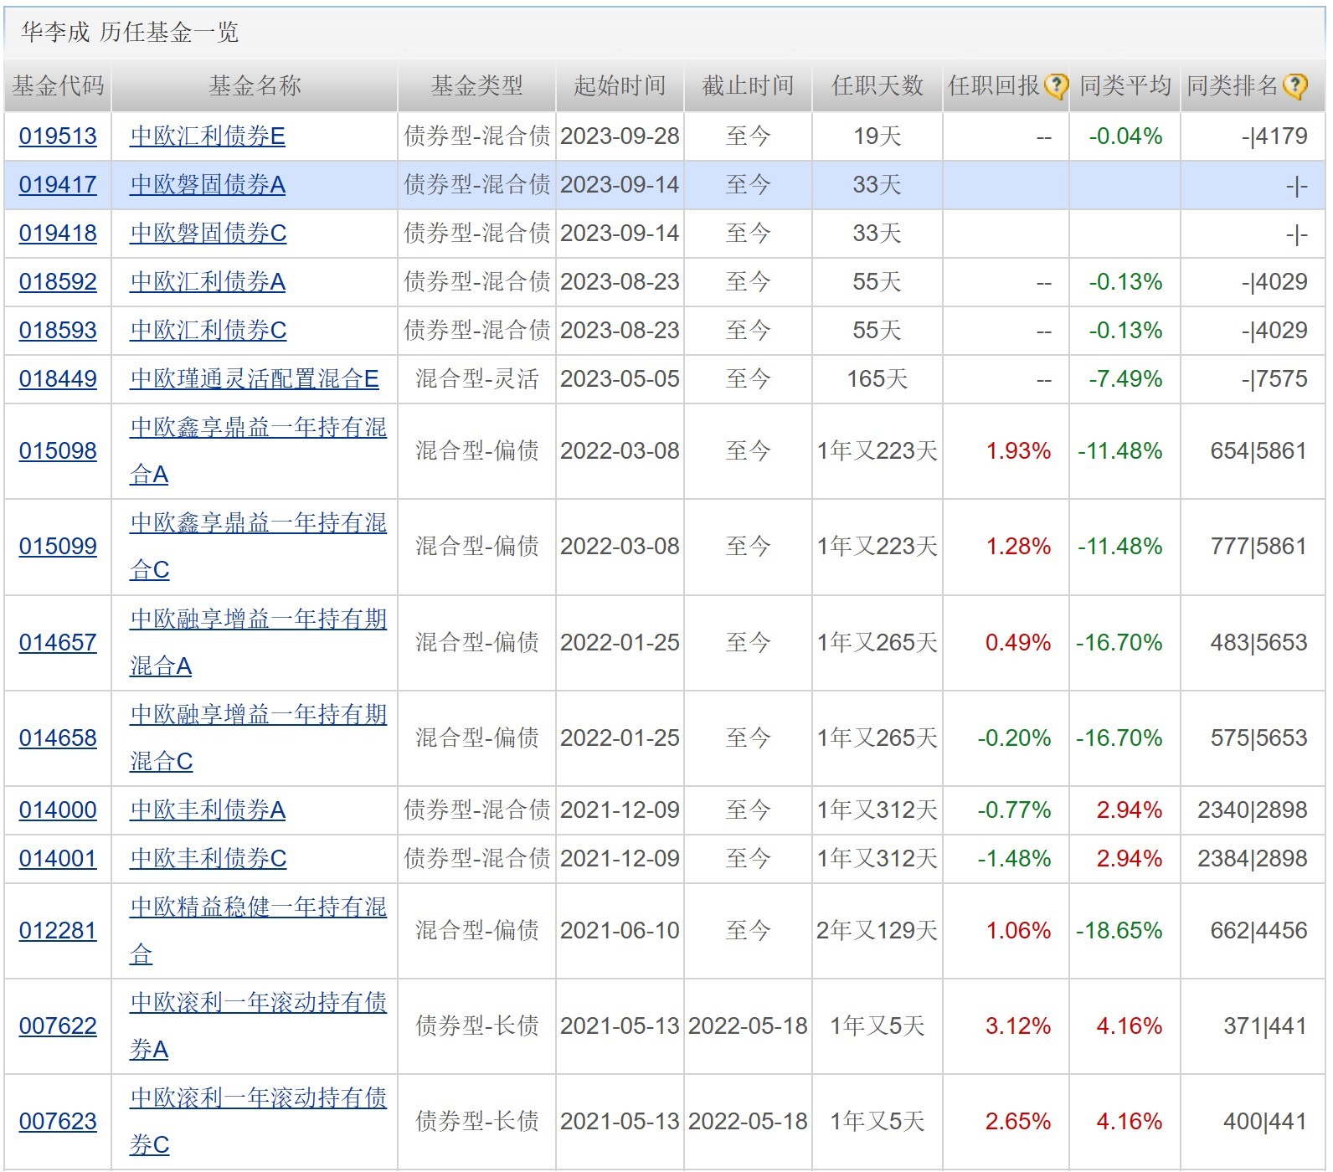Click the 截止时间 column header
1333x1172 pixels.
[x=748, y=85]
